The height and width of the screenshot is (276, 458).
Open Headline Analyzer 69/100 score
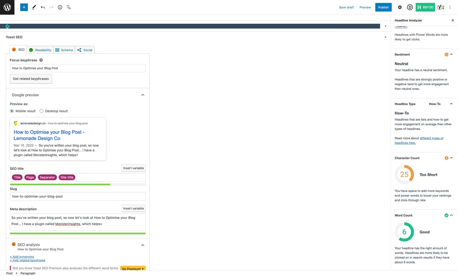click(425, 7)
